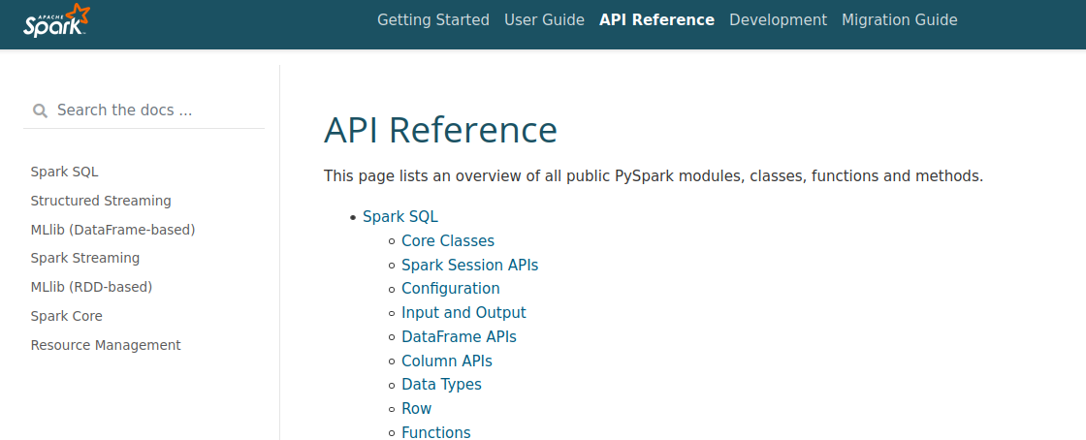The width and height of the screenshot is (1086, 440).
Task: Select API Reference in top navigation
Action: (x=656, y=20)
